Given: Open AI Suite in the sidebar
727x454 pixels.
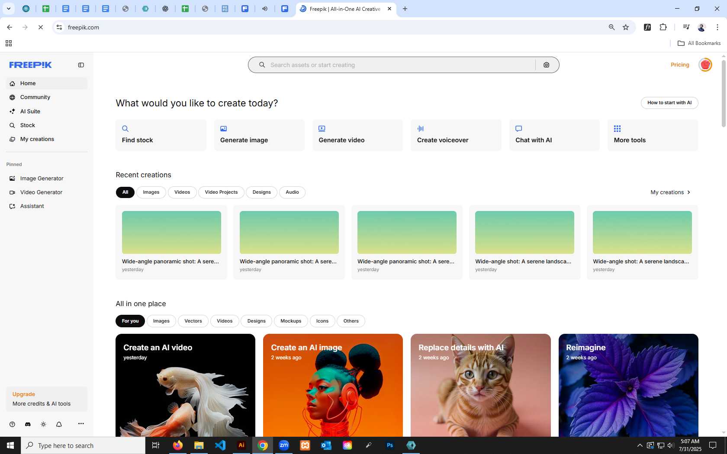Looking at the screenshot, I should 47,111.
